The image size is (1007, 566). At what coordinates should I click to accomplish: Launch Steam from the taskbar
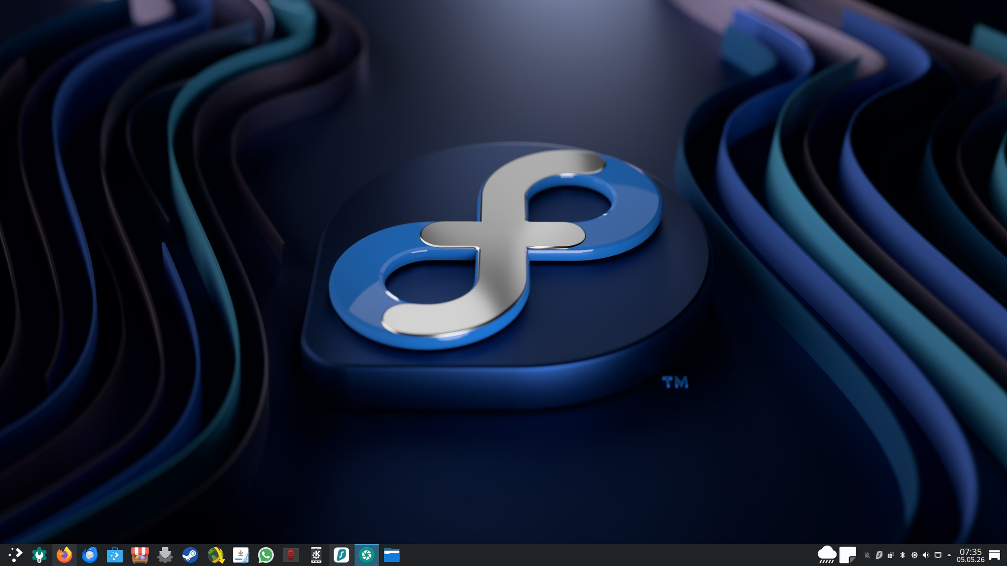pos(190,554)
